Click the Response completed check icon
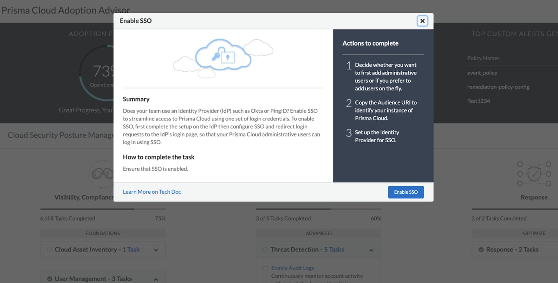Screen dimensions: 558x283 [481, 250]
